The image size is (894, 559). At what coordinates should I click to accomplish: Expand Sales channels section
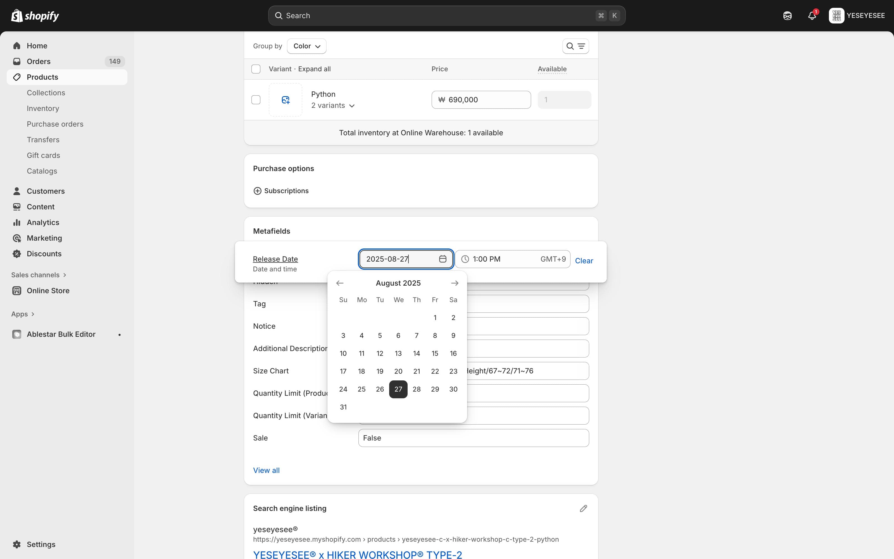pyautogui.click(x=39, y=275)
